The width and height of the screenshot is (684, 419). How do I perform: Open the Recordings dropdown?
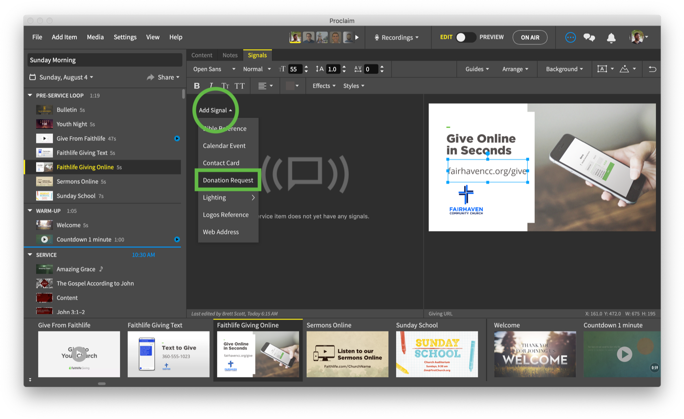pos(397,37)
